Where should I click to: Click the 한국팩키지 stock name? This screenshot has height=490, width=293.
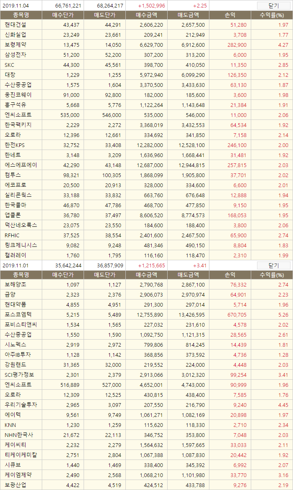click(x=18, y=125)
